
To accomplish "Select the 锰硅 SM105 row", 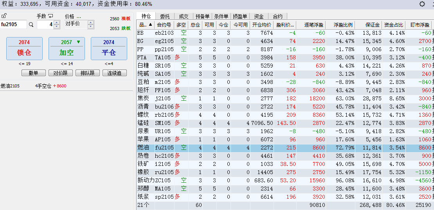I will coord(285,123).
